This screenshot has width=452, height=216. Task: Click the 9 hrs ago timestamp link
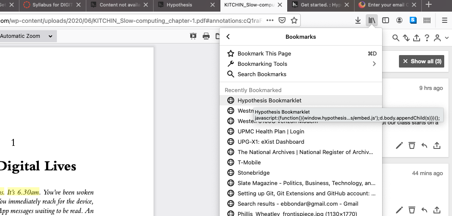click(431, 88)
